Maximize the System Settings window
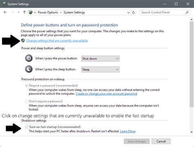 click(x=176, y=4)
